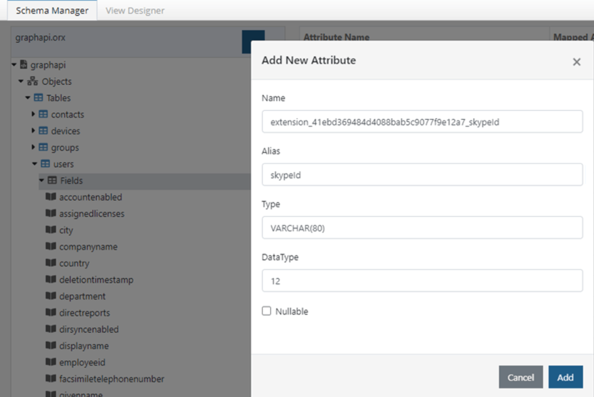
Task: Click the graphapi file icon
Action: pyautogui.click(x=23, y=65)
